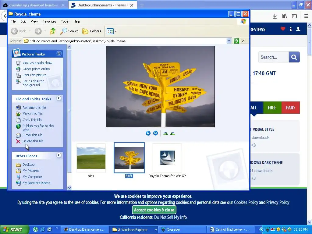Toggle the browser sidebar icon
This screenshot has height=234, width=312.
click(294, 16)
